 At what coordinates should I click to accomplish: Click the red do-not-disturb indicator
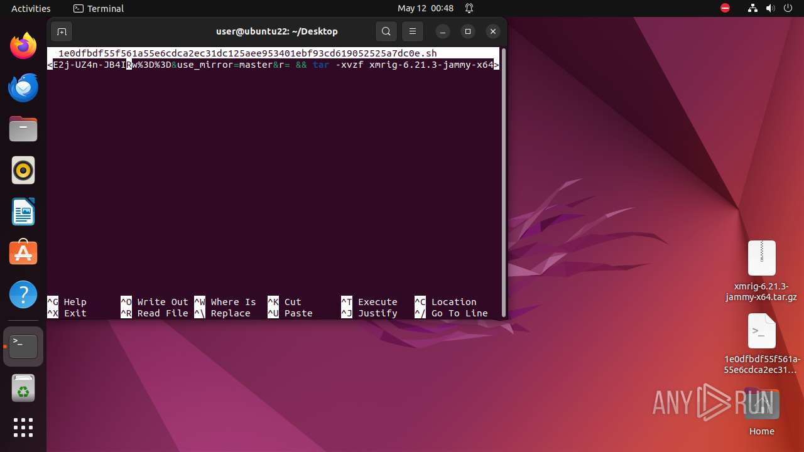(x=725, y=8)
